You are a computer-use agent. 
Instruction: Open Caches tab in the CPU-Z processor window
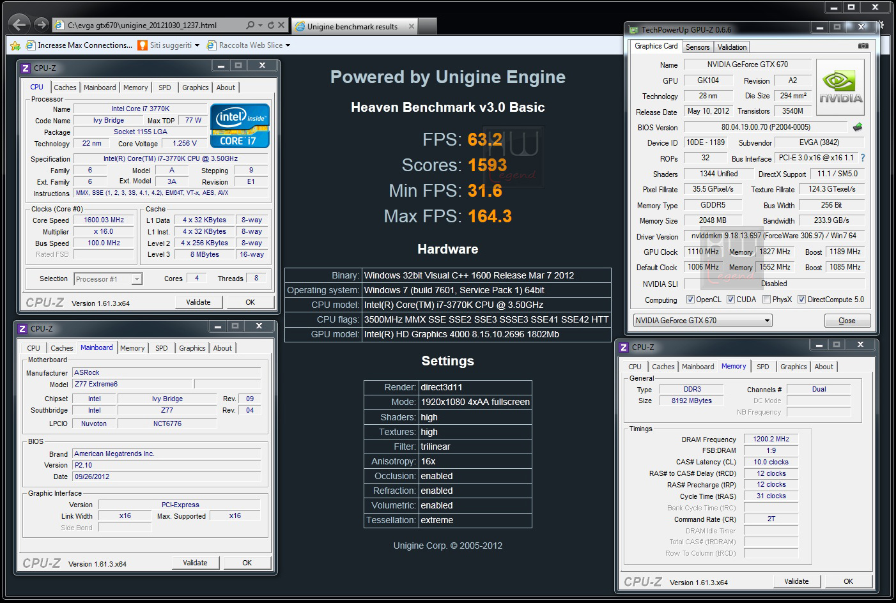click(x=65, y=88)
